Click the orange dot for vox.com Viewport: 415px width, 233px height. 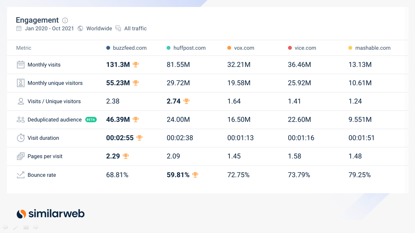(229, 48)
